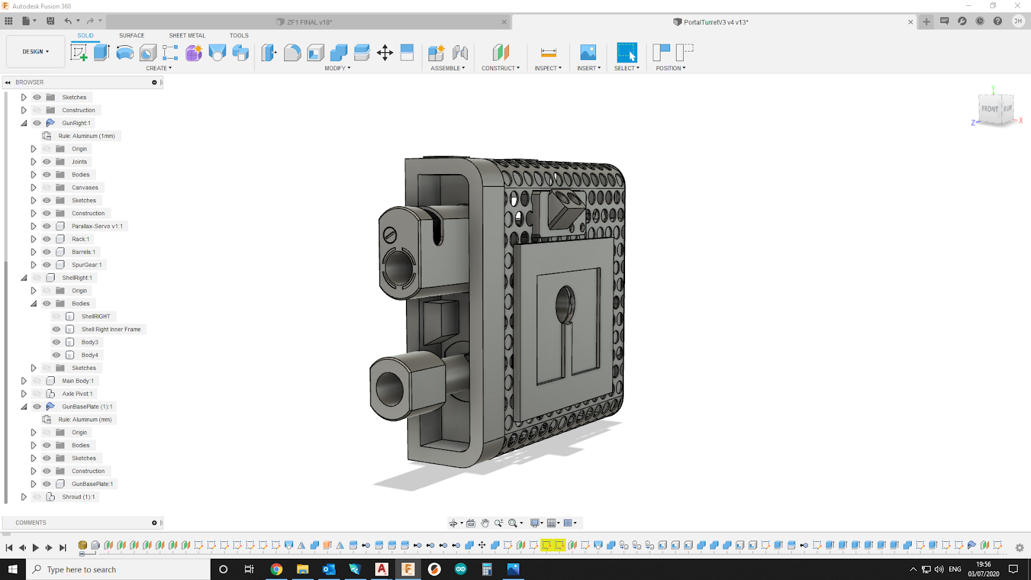Select the Press Pull tool
This screenshot has height=580, width=1031.
pyautogui.click(x=269, y=52)
